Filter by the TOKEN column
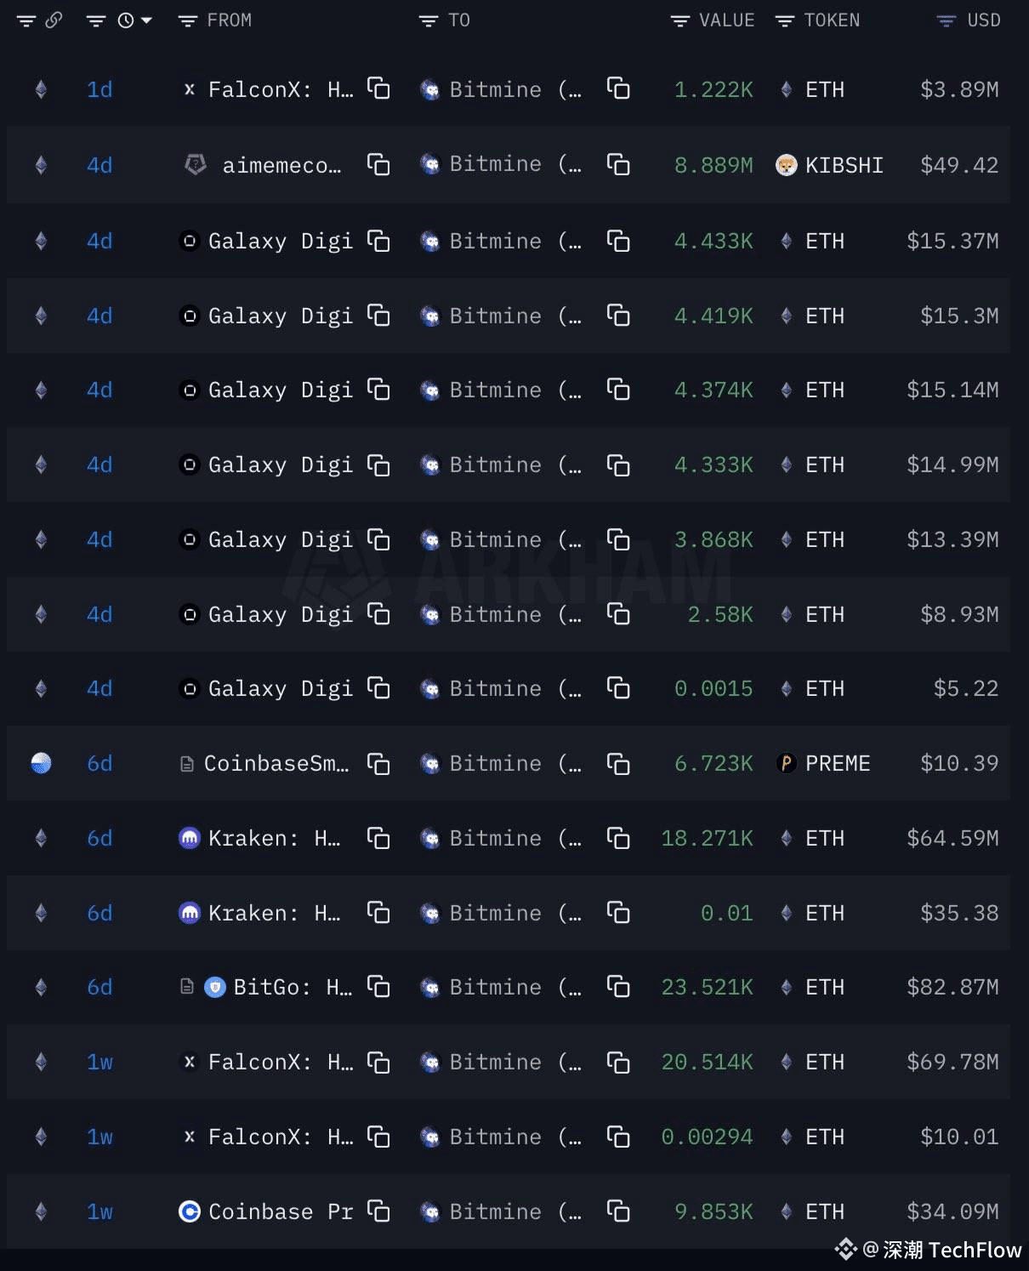 (x=785, y=20)
